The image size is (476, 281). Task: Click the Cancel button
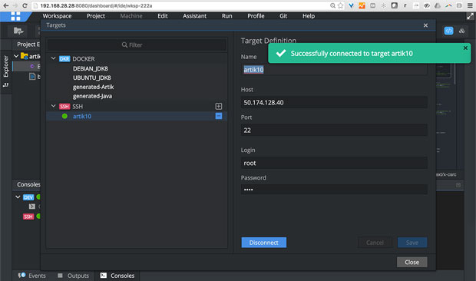375,243
